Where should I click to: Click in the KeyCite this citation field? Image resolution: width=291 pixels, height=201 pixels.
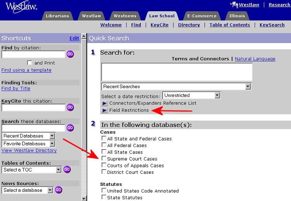point(33,107)
